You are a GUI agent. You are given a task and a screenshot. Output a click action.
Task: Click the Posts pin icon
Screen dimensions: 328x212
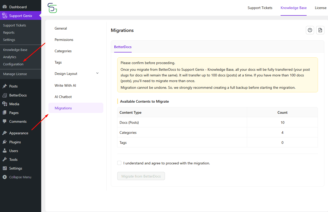click(5, 86)
